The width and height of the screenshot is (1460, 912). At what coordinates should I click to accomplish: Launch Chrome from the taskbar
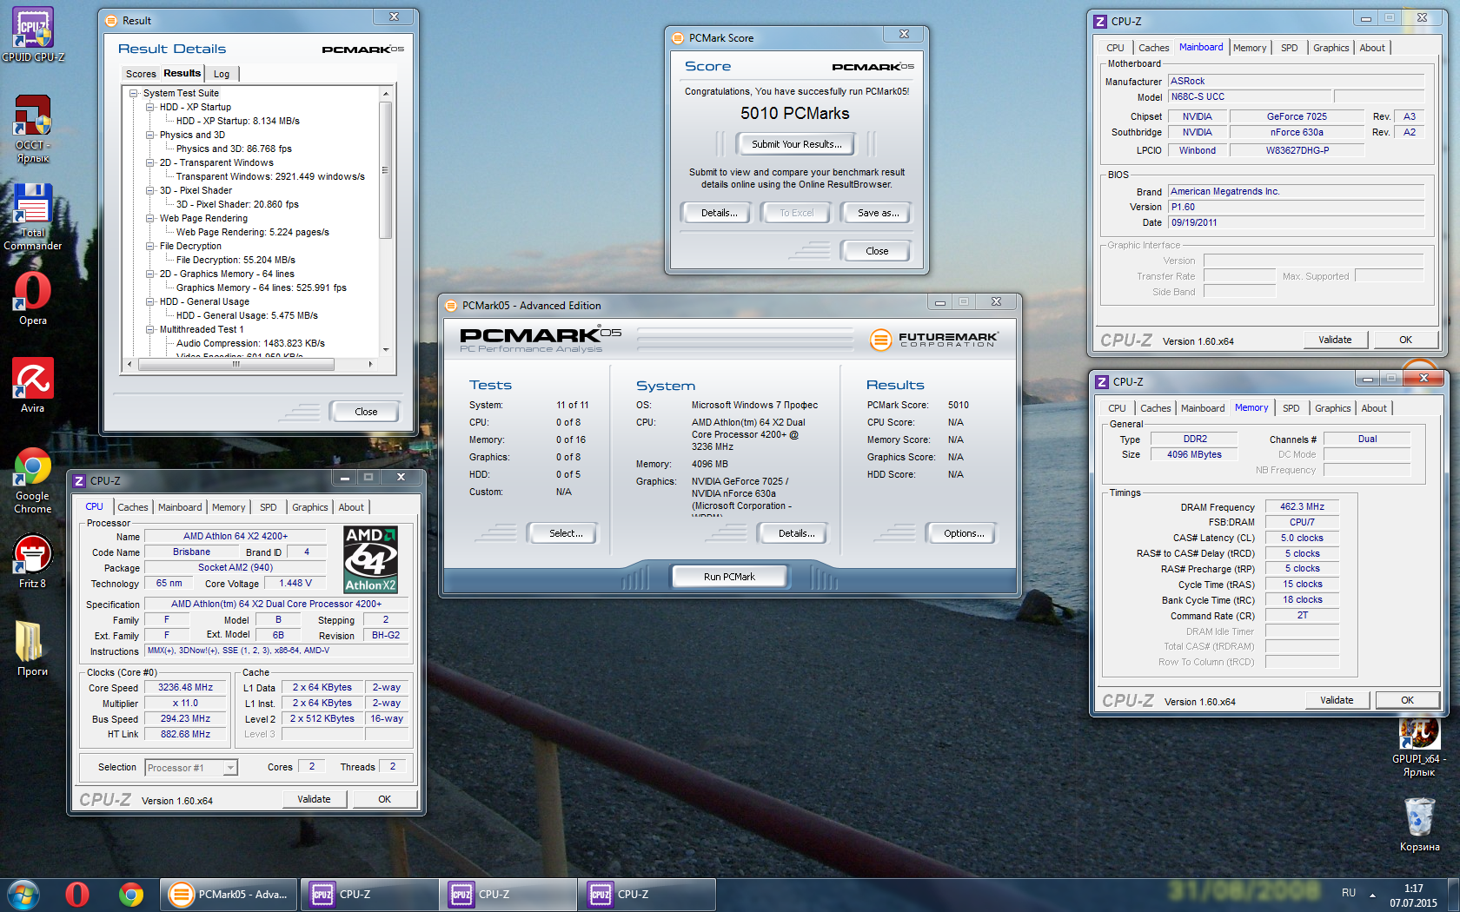coord(131,895)
